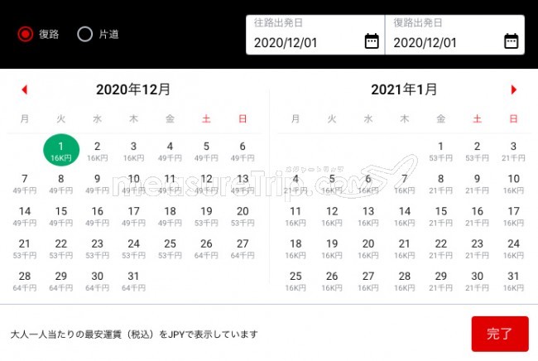This screenshot has width=538, height=361.
Task: Pick January 3 with 21千円 fare
Action: 513,152
